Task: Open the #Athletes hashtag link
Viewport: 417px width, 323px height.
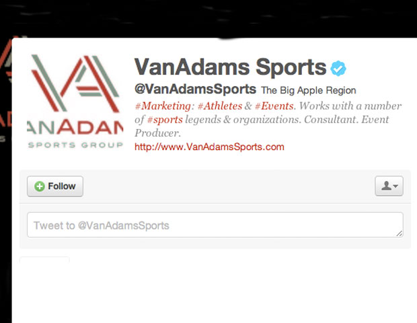Action: 220,106
